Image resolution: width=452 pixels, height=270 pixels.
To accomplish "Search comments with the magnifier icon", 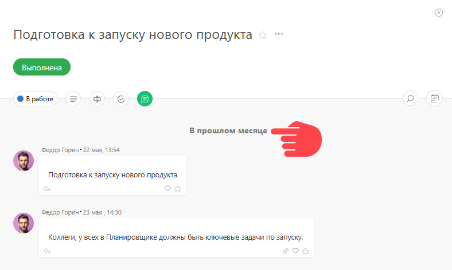I will coord(410,98).
